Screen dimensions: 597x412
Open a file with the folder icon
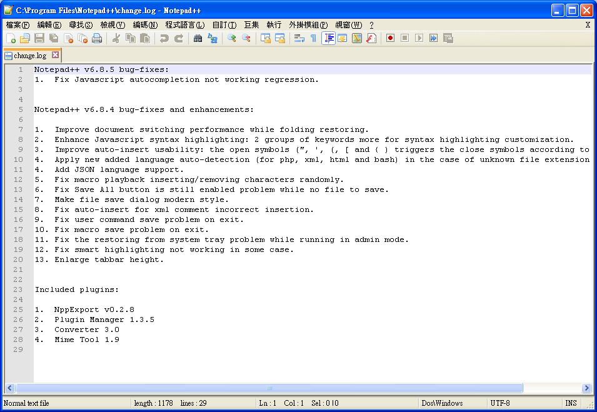pos(25,39)
